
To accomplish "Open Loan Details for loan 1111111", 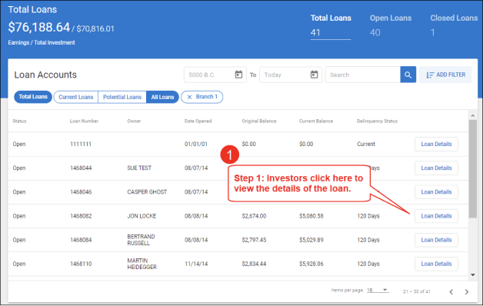I will click(x=436, y=144).
